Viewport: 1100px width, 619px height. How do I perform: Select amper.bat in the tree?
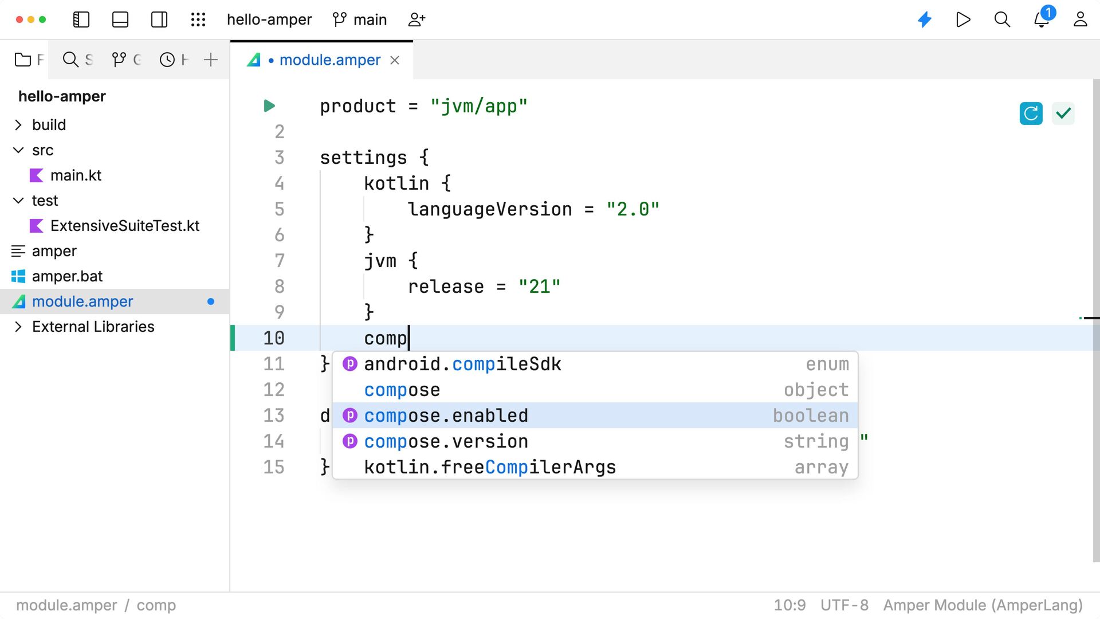[67, 276]
